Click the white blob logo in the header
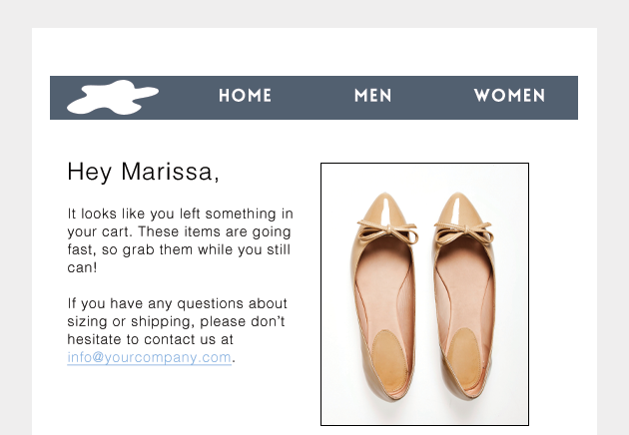This screenshot has width=629, height=435. [111, 97]
